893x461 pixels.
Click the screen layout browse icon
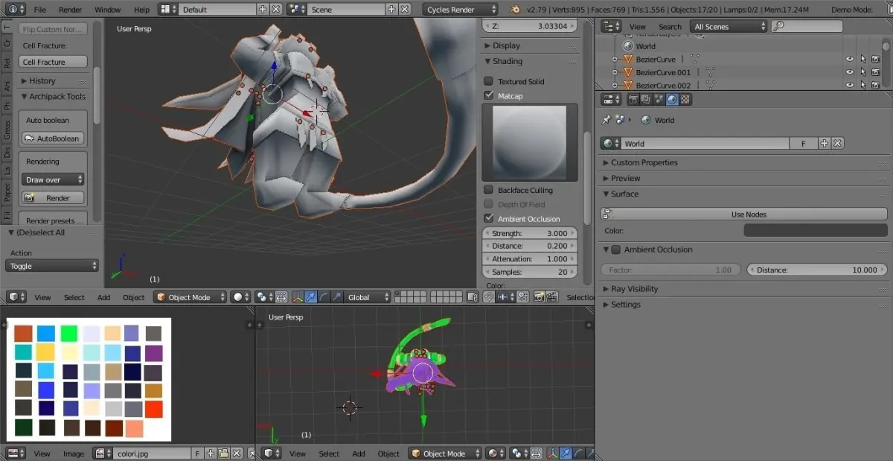coord(168,10)
